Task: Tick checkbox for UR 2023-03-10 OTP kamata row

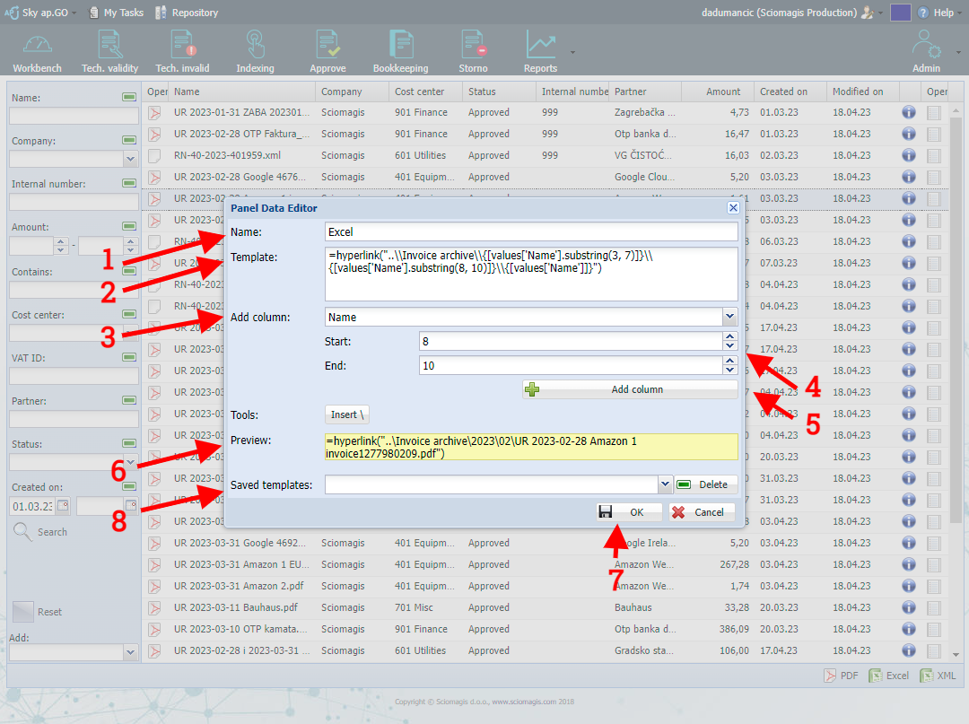Action: pyautogui.click(x=934, y=630)
